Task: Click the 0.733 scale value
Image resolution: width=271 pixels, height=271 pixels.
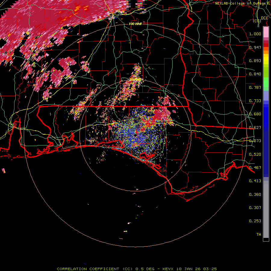Action: click(x=255, y=101)
